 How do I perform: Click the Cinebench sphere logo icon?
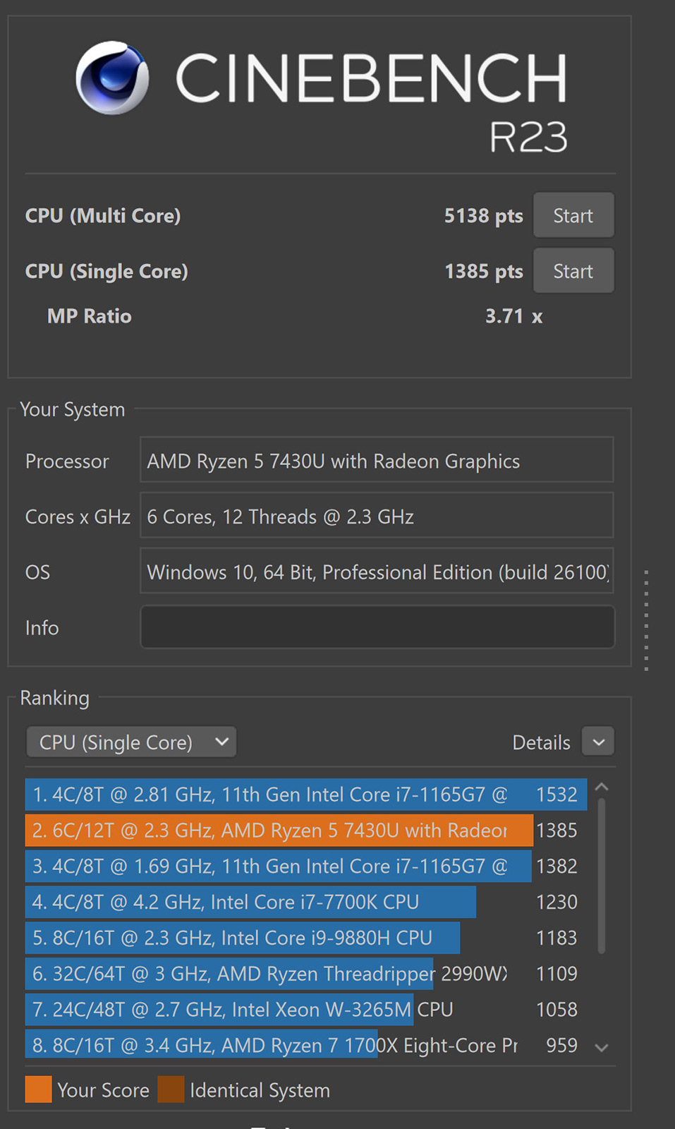(x=112, y=78)
